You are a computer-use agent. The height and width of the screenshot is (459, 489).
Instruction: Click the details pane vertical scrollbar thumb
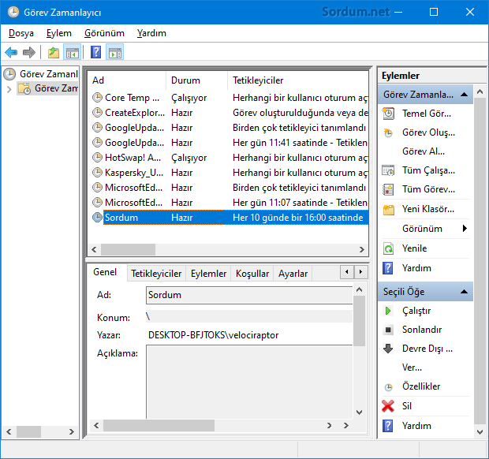coord(360,321)
